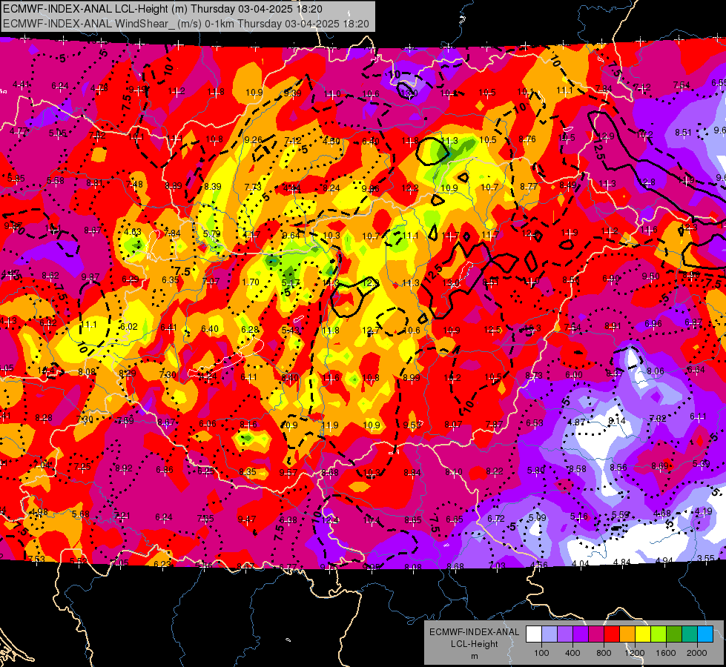Click the grid point value 7.03
726x667 pixels.
497,565
